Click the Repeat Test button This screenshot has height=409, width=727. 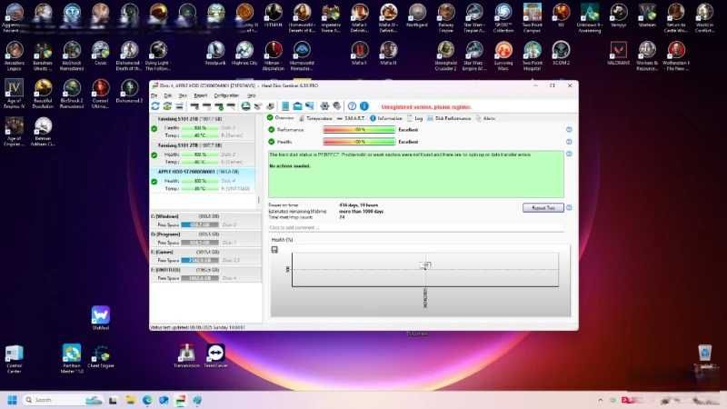point(543,208)
